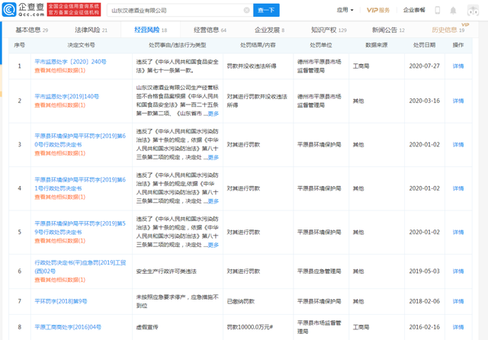Open the 历史信息 VIP tab

tap(448, 30)
